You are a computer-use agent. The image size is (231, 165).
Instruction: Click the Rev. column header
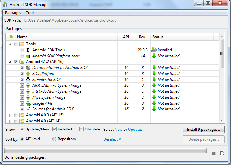[142, 37]
